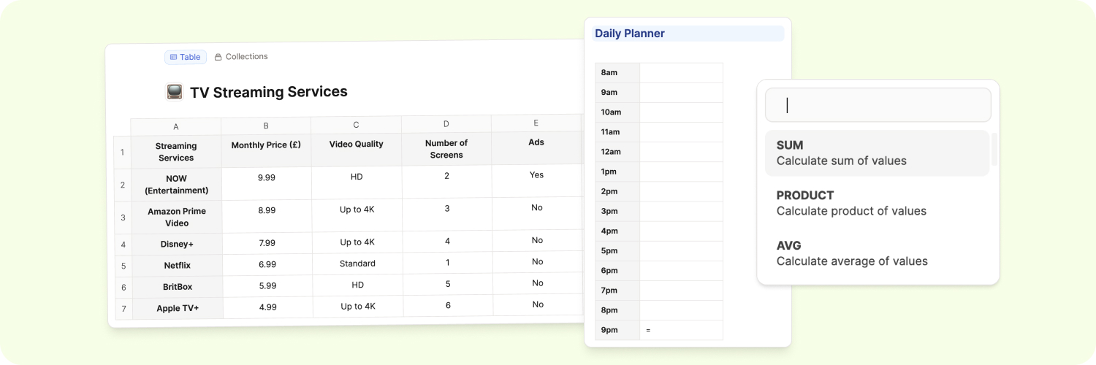Pick the AVG function option
This screenshot has height=365, width=1096.
[877, 253]
